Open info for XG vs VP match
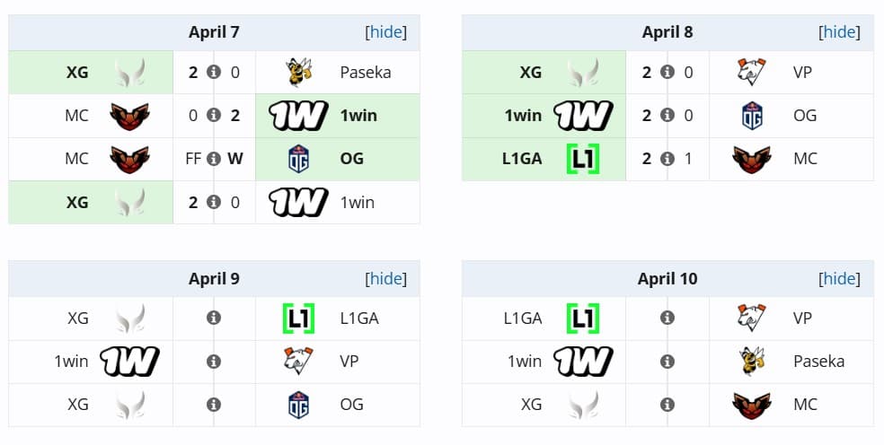884x445 pixels. [x=667, y=73]
